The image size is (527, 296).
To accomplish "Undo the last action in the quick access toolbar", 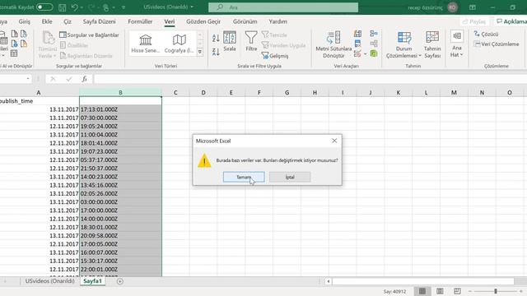I will tap(75, 7).
